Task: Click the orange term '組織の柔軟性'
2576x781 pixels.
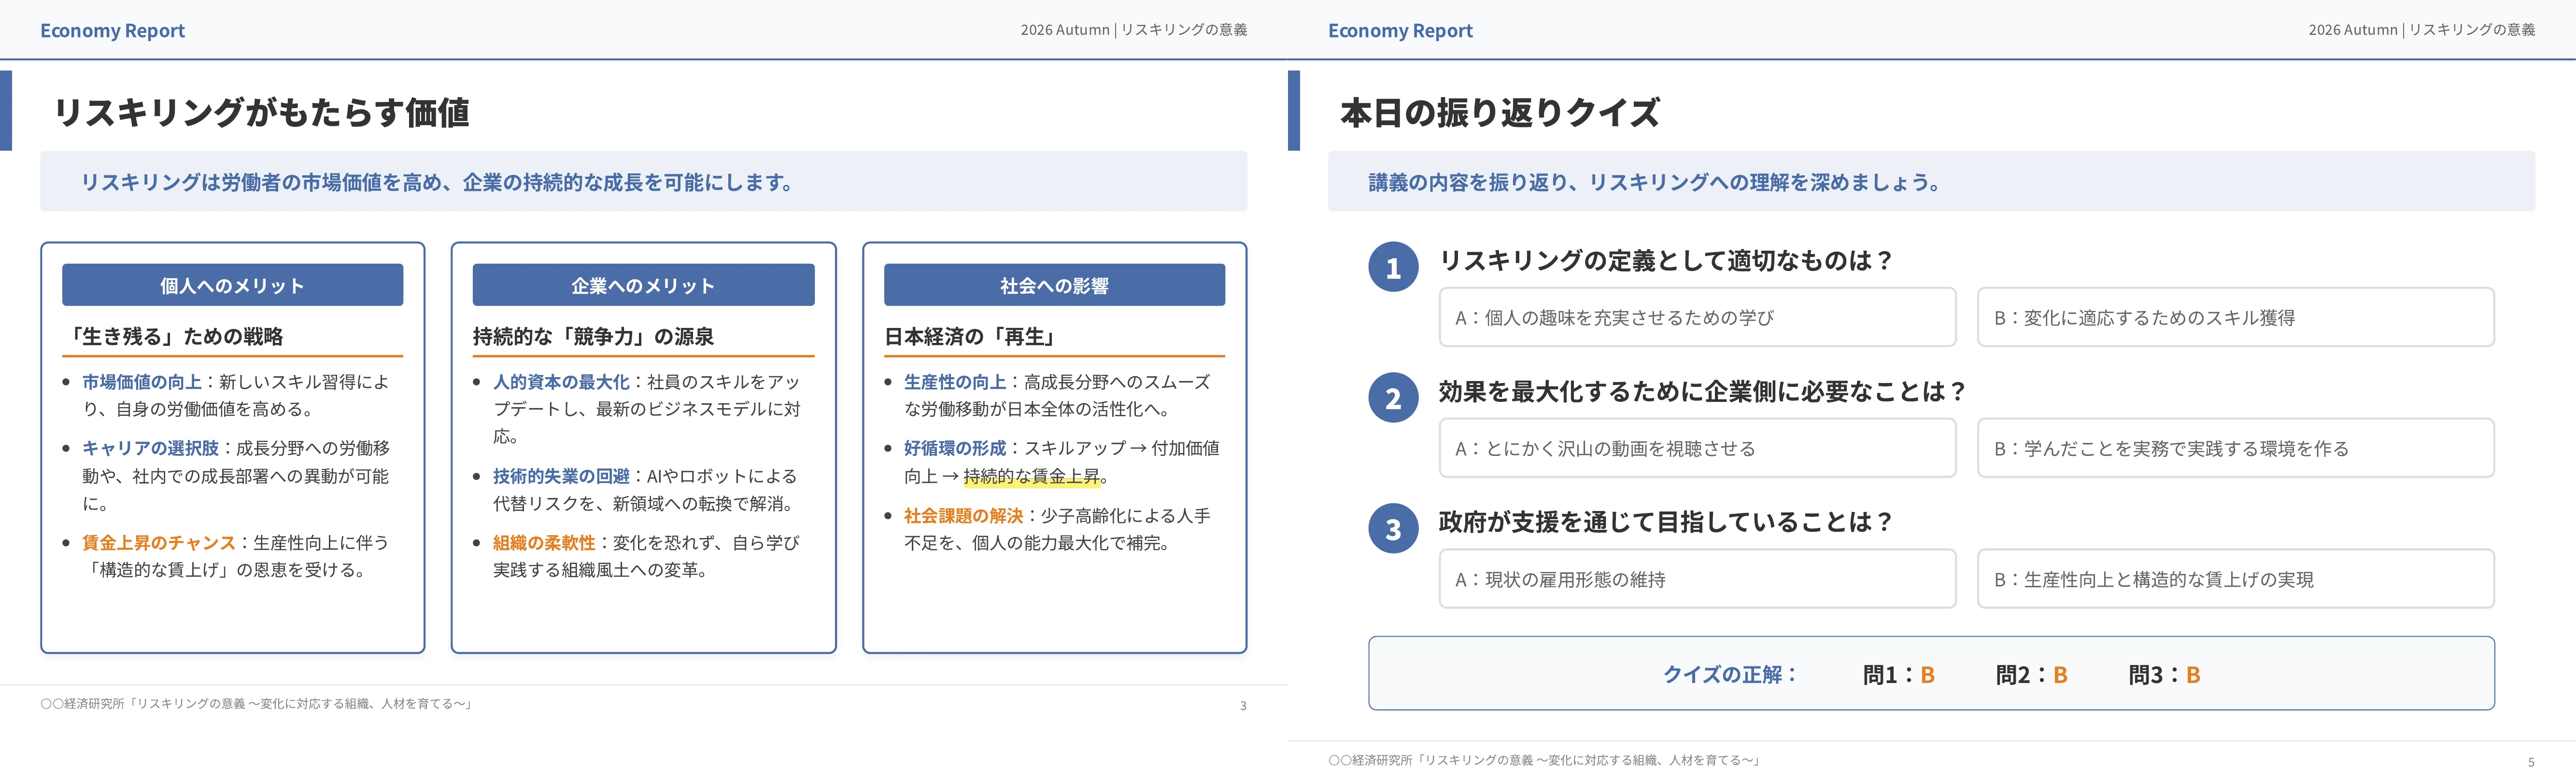Action: tap(544, 543)
